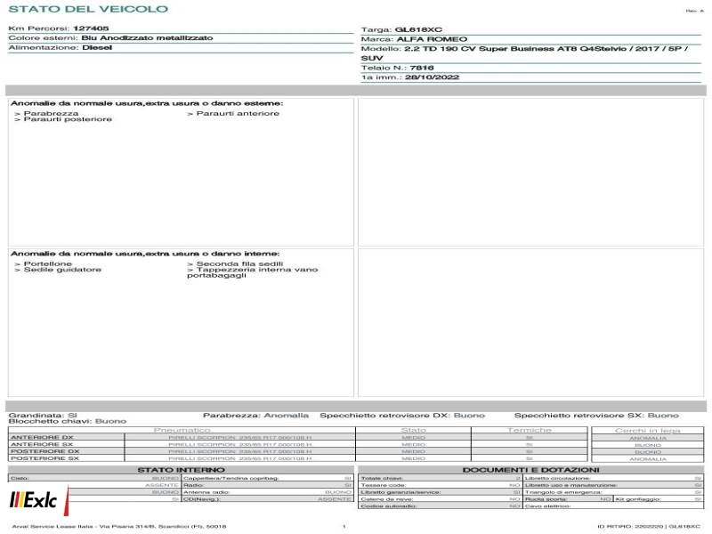Click the Alimentazione Diesel field
Image resolution: width=712 pixels, height=534 pixels.
[x=181, y=48]
